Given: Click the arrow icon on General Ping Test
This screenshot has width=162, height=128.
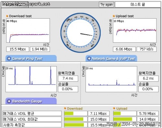Looking at the screenshot, I should point(9,59).
